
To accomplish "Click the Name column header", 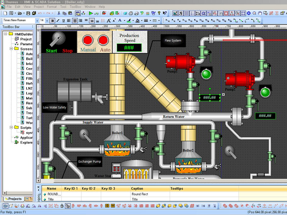I will tap(52, 188).
